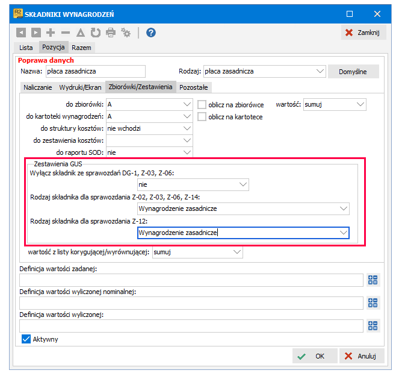Click the Zamknij button
The height and width of the screenshot is (376, 399).
click(x=363, y=33)
